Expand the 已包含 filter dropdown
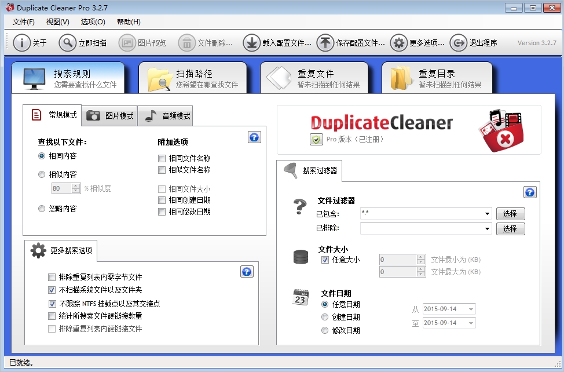564x372 pixels. click(x=487, y=214)
